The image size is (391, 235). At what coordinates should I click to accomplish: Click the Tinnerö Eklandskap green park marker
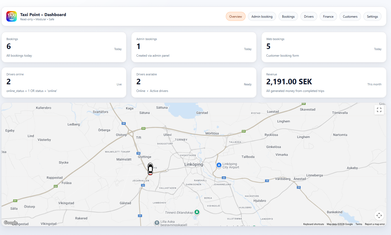197,212
